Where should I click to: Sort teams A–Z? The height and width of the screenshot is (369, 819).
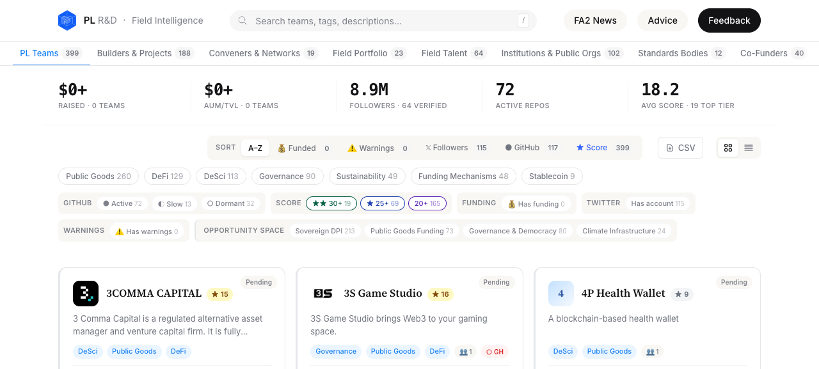coord(255,148)
